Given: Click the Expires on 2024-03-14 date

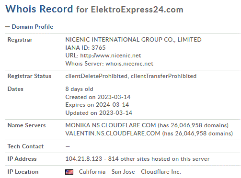Looking at the screenshot, I should (x=97, y=105).
